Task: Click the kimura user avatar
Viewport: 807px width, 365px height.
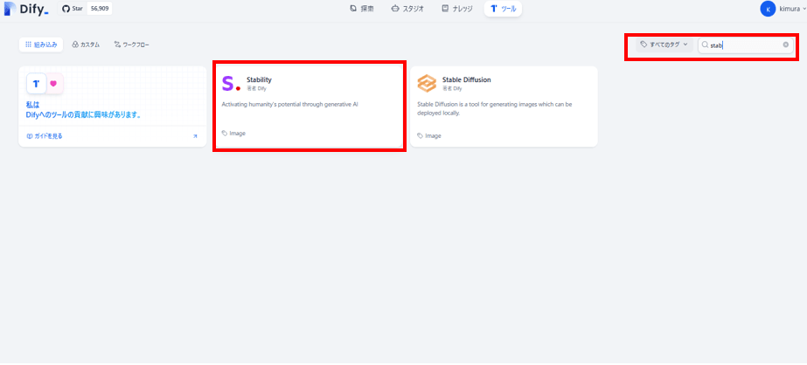Action: click(768, 9)
